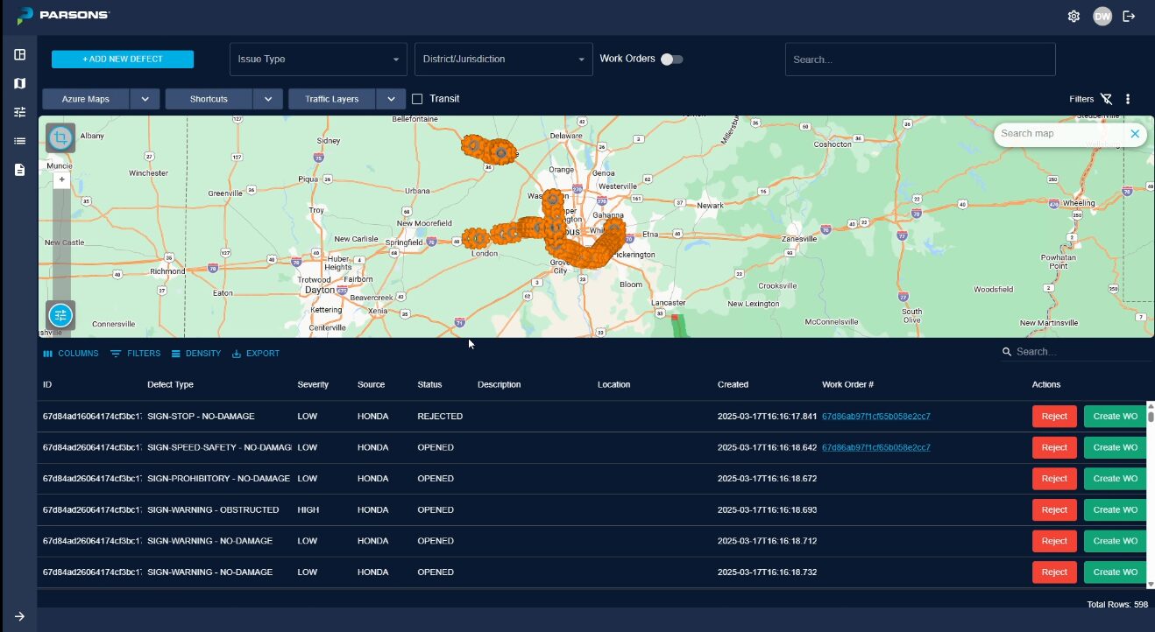
Task: Enable the Transit checkbox
Action: coord(417,99)
